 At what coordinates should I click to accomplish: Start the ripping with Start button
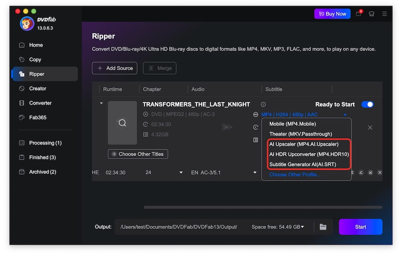tap(361, 227)
